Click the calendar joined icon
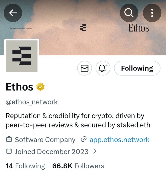The image size is (166, 178). [9, 151]
